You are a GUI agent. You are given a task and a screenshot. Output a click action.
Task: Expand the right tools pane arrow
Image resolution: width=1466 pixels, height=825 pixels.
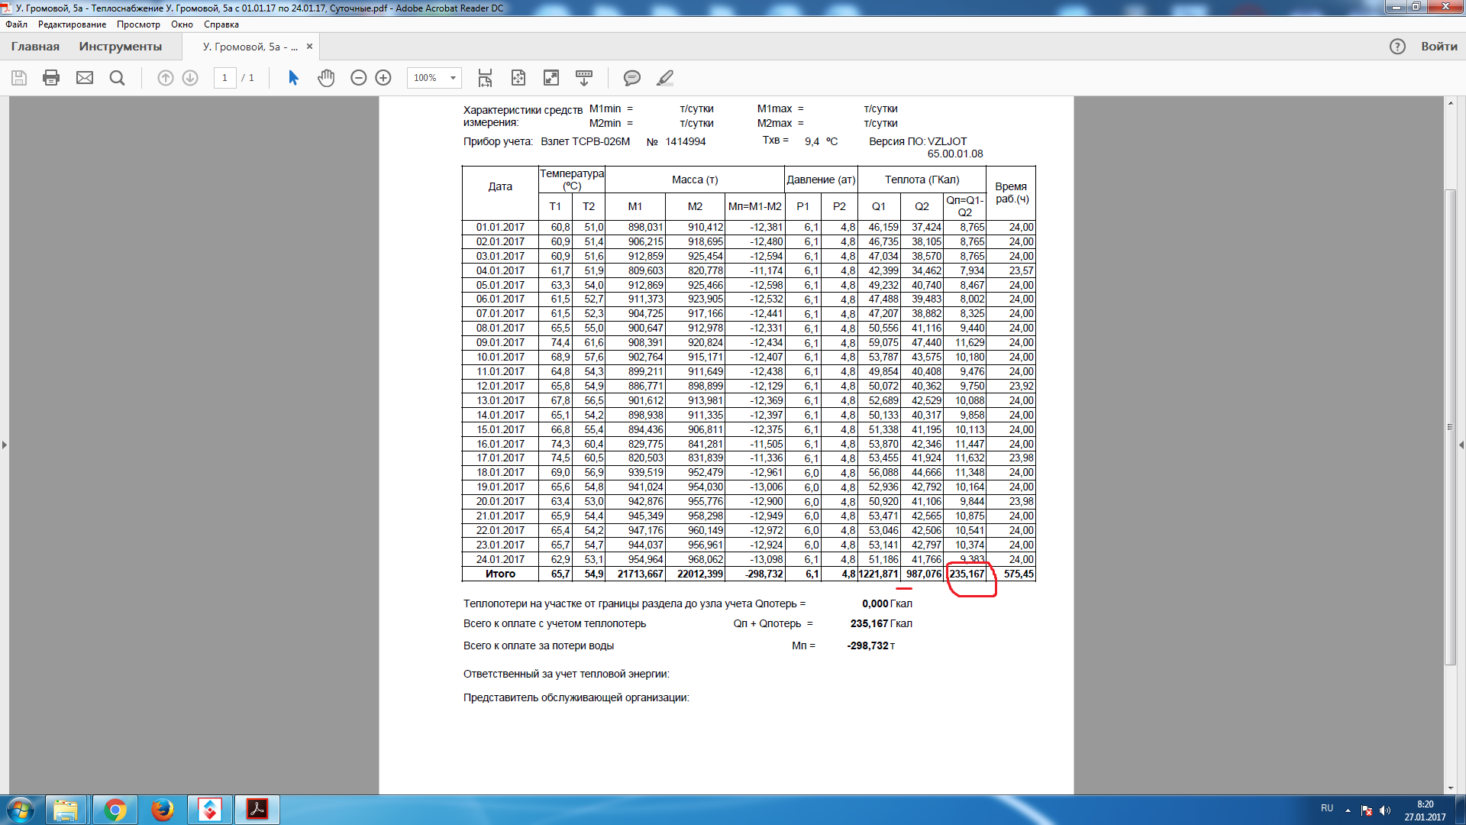[1461, 445]
